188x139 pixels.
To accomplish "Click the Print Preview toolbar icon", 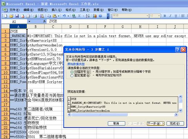I will pyautogui.click(x=28, y=16).
